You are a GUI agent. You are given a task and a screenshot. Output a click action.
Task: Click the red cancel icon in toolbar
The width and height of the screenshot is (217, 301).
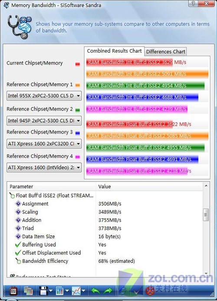[x=150, y=291]
